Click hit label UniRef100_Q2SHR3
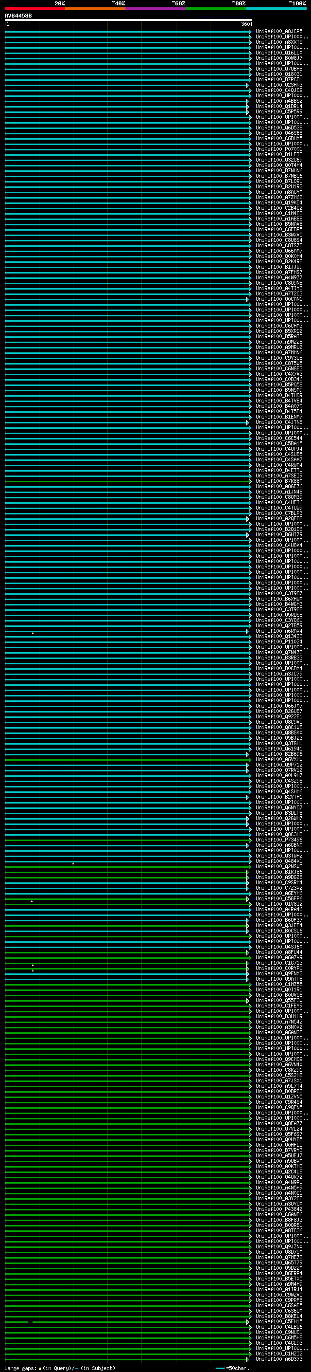Viewport: 311px width, 1372px height. [279, 85]
